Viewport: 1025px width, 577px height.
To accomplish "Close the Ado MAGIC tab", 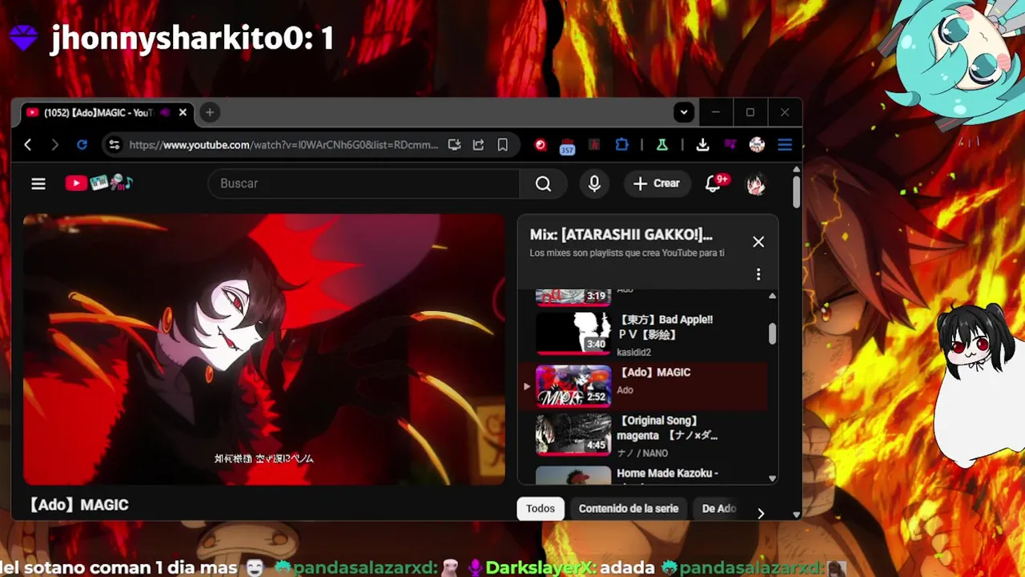I will [x=183, y=112].
